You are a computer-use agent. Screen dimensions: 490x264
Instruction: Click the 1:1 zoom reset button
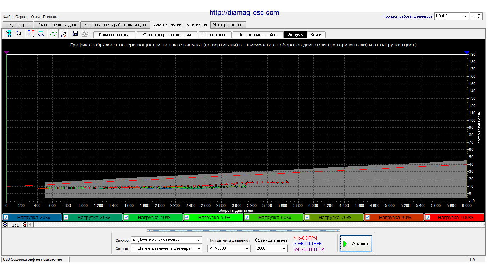click(x=15, y=225)
